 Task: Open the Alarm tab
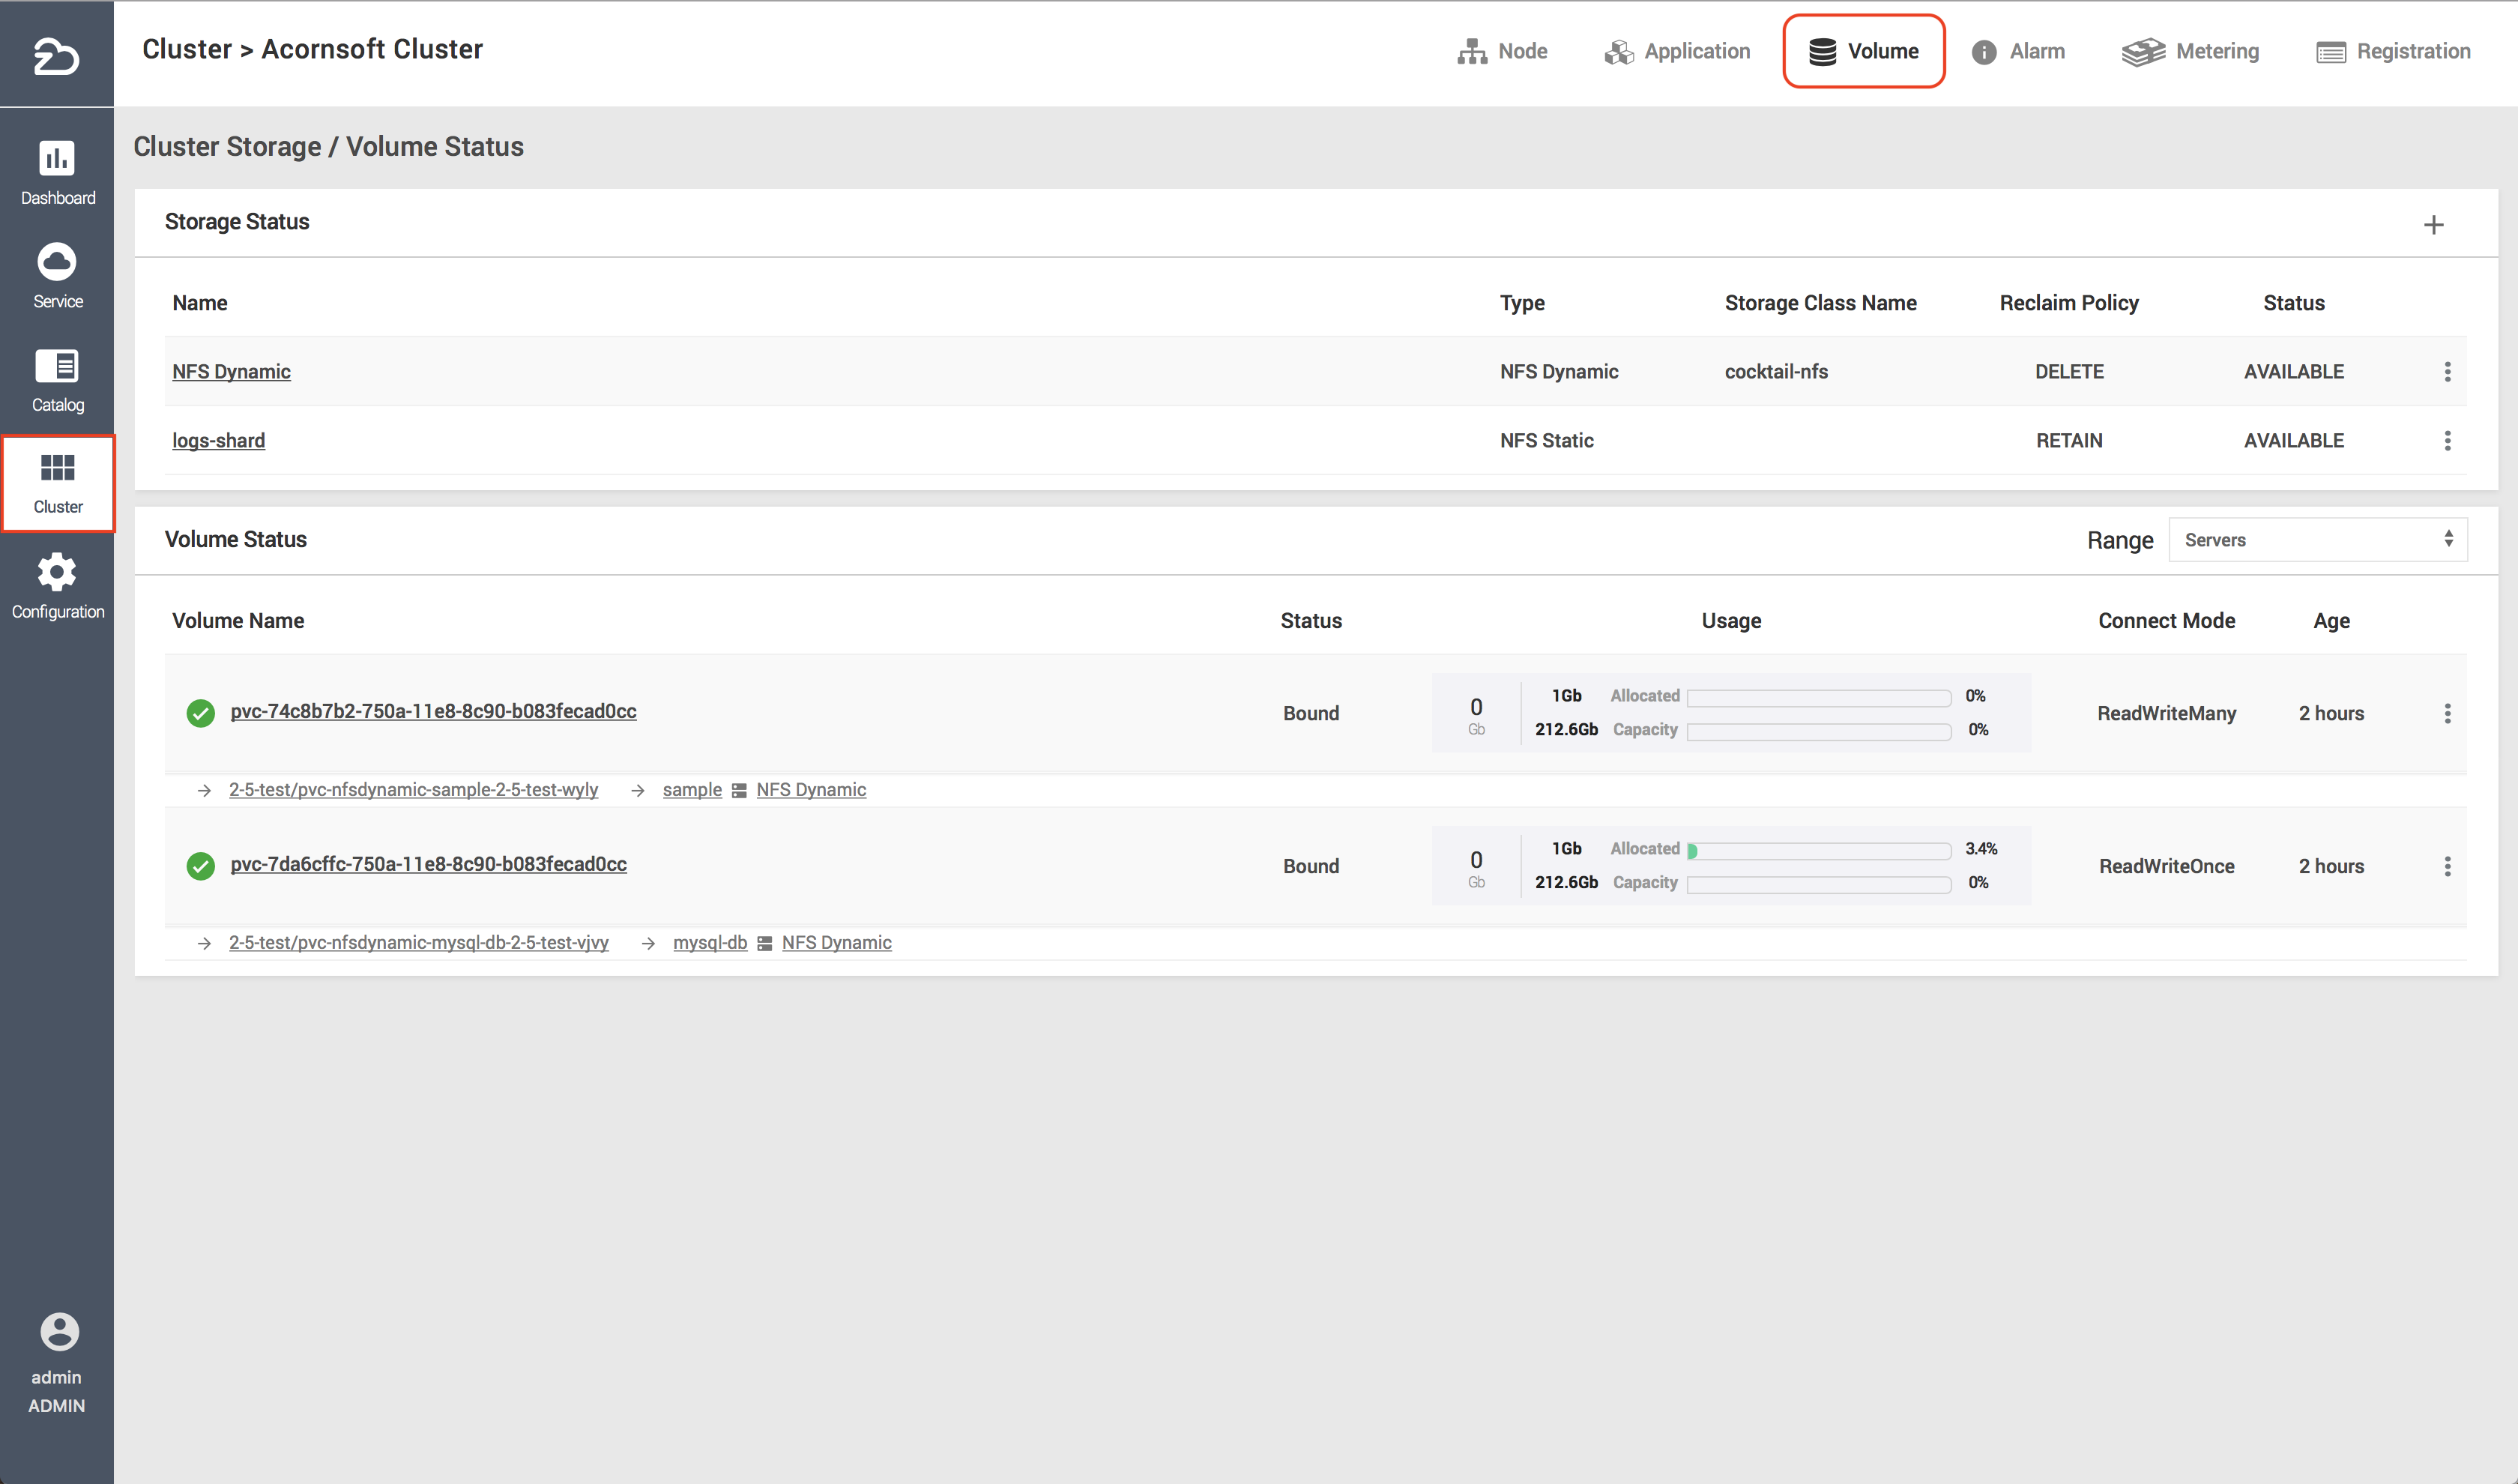point(2018,51)
